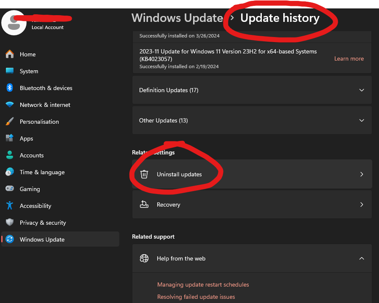
Task: Click the Apps grid icon
Action: [10, 138]
